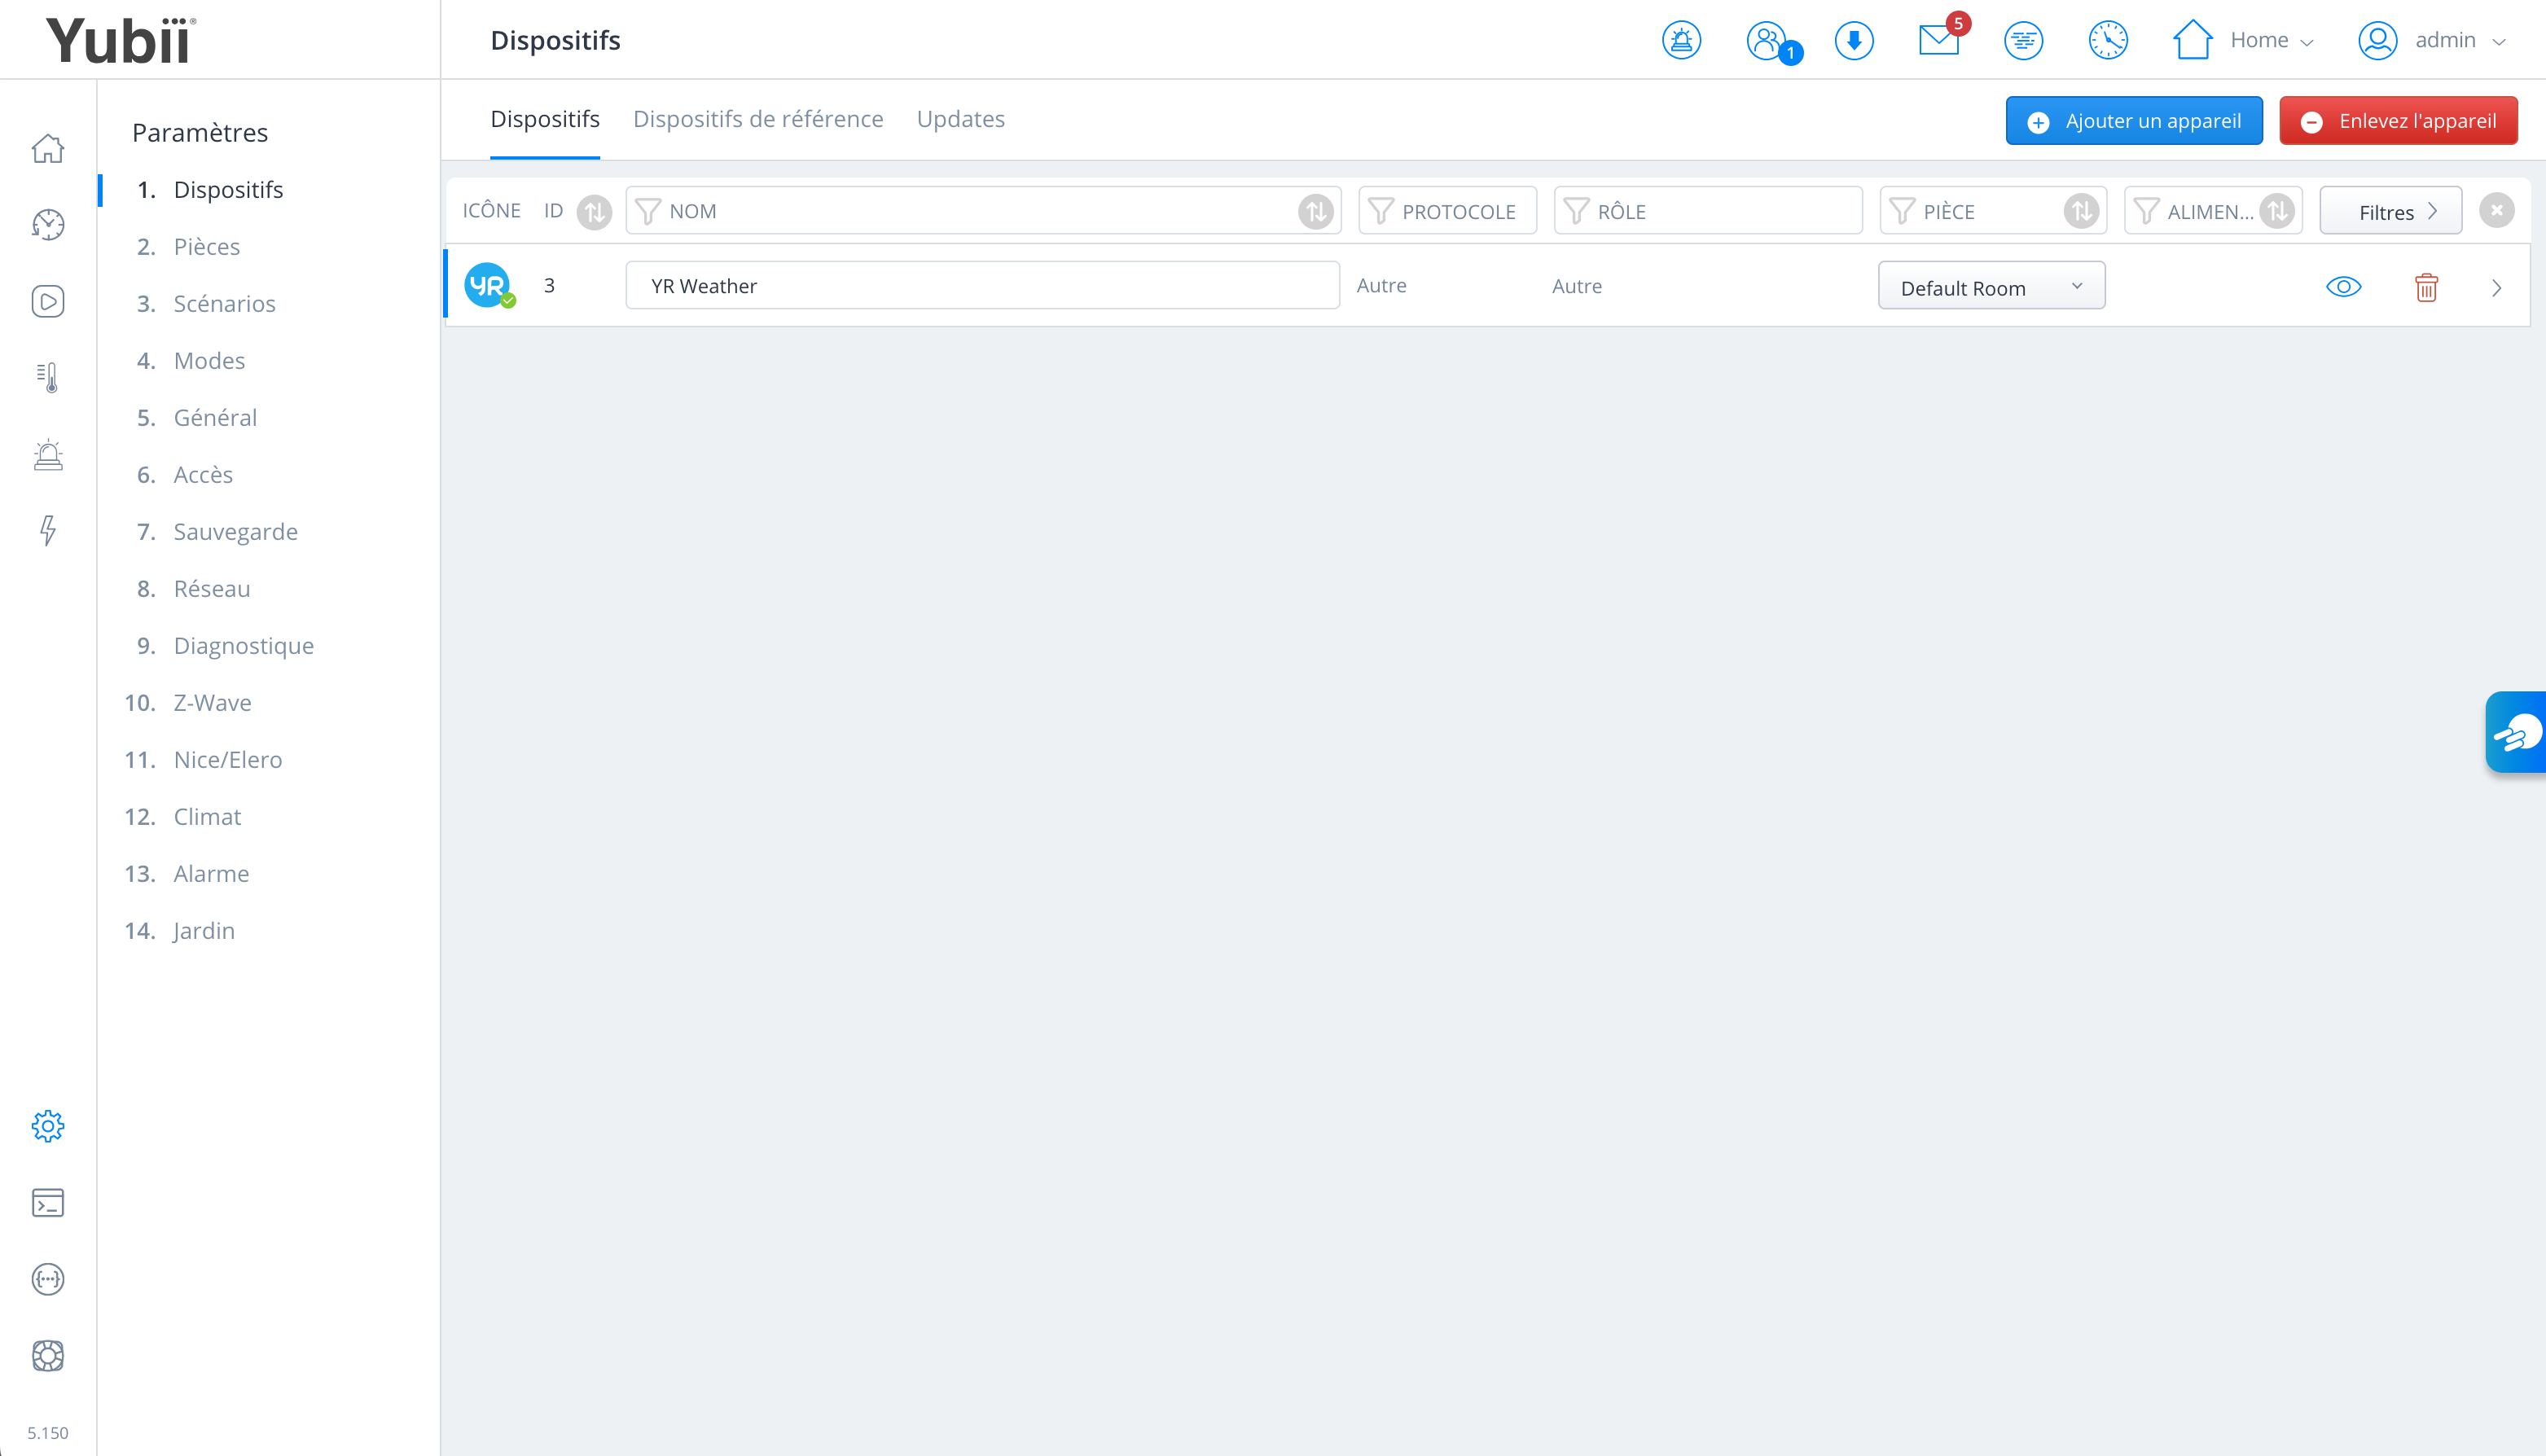Screen dimensions: 2546x1456
Task: Open Z-Wave in the Paramètres menu
Action: coord(212,702)
